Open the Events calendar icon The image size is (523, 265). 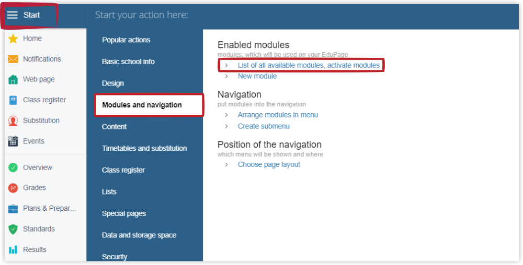point(13,141)
